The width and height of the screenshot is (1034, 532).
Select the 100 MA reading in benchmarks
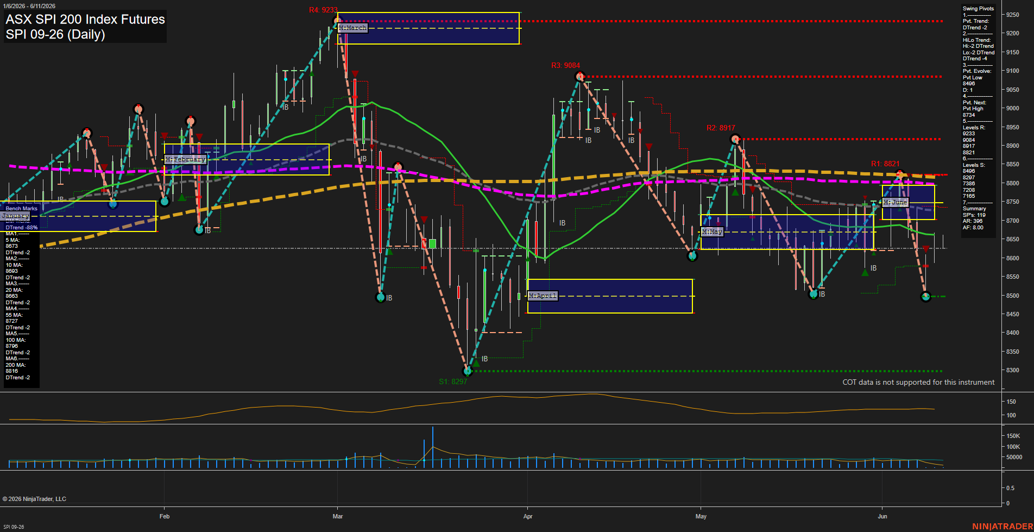pos(15,343)
